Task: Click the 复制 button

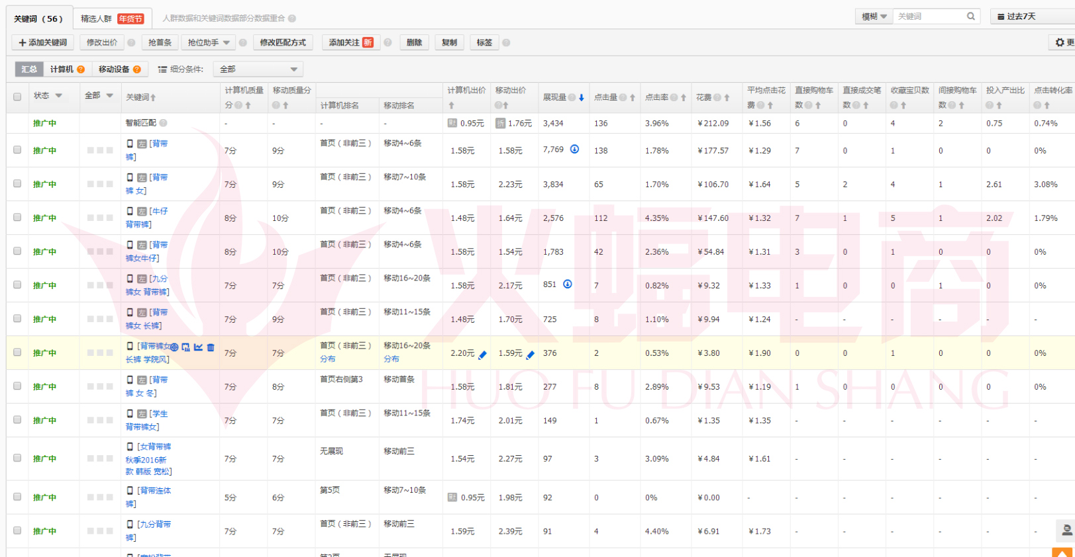Action: click(x=450, y=42)
